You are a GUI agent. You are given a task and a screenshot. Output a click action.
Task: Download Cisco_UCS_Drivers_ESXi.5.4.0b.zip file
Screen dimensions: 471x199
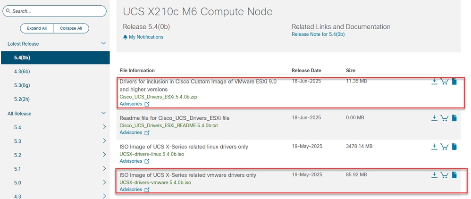point(434,82)
